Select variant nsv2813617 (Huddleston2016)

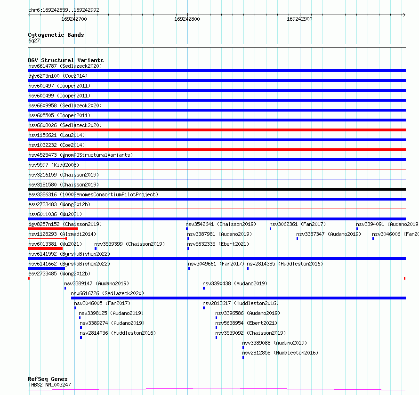point(241,303)
